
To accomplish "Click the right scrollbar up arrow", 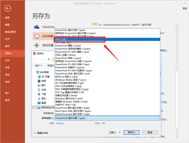I will click(177, 25).
